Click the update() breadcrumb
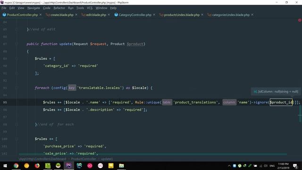The image size is (302, 170). point(107,159)
